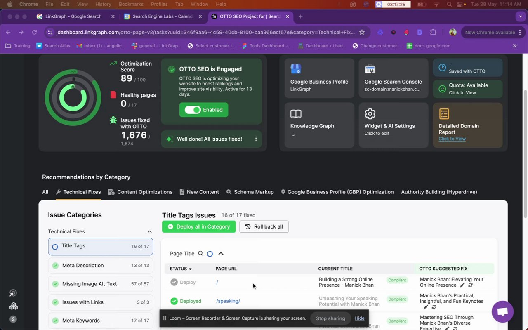This screenshot has height=330, width=528.
Task: Open the /speaking/ page URL link
Action: pyautogui.click(x=228, y=301)
